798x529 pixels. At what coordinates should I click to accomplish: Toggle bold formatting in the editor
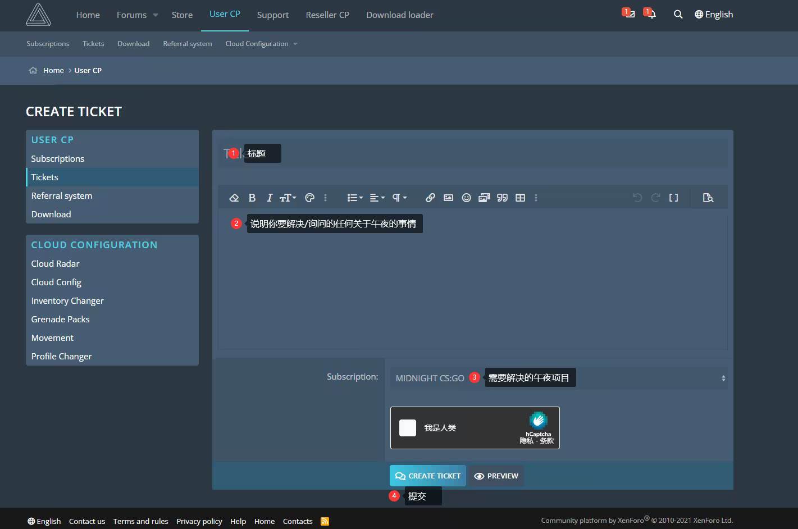point(252,198)
